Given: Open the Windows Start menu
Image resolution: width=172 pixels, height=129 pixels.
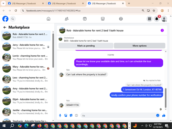Looking at the screenshot, I should pos(4,126).
